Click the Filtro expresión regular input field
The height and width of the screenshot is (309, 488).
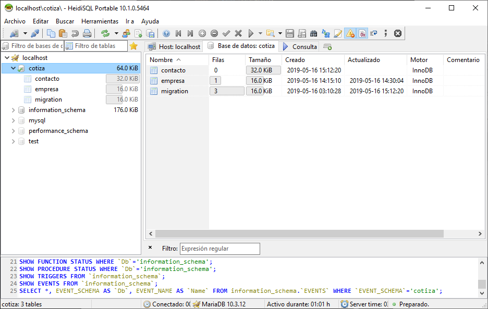point(219,249)
